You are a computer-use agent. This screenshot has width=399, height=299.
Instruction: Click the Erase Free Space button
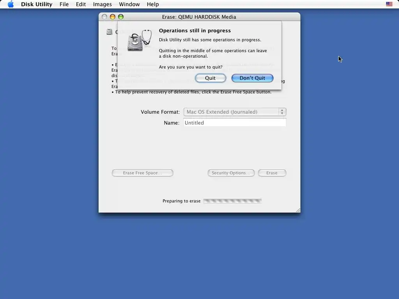coord(143,173)
